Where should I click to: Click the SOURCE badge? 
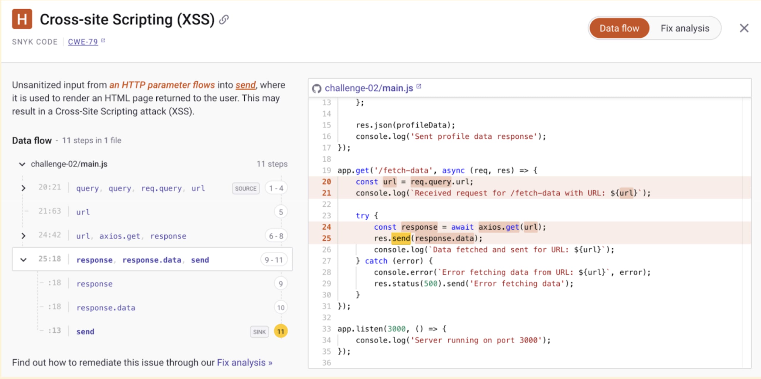pos(246,188)
